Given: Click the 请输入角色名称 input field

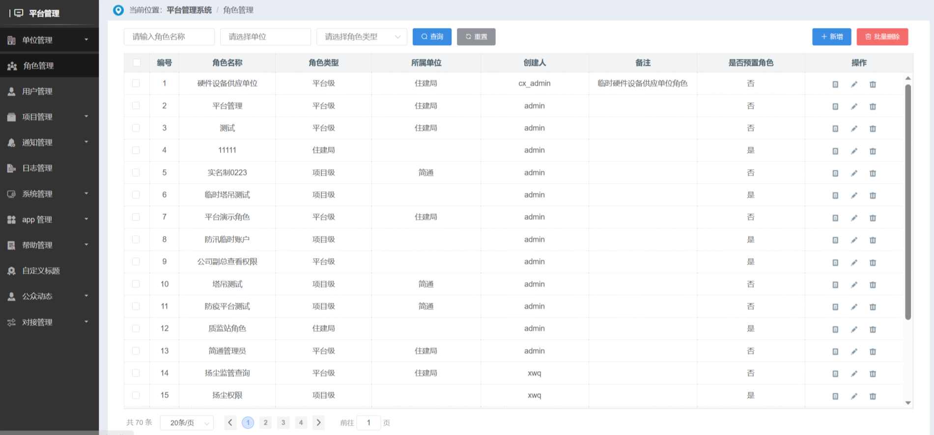Looking at the screenshot, I should click(x=169, y=37).
